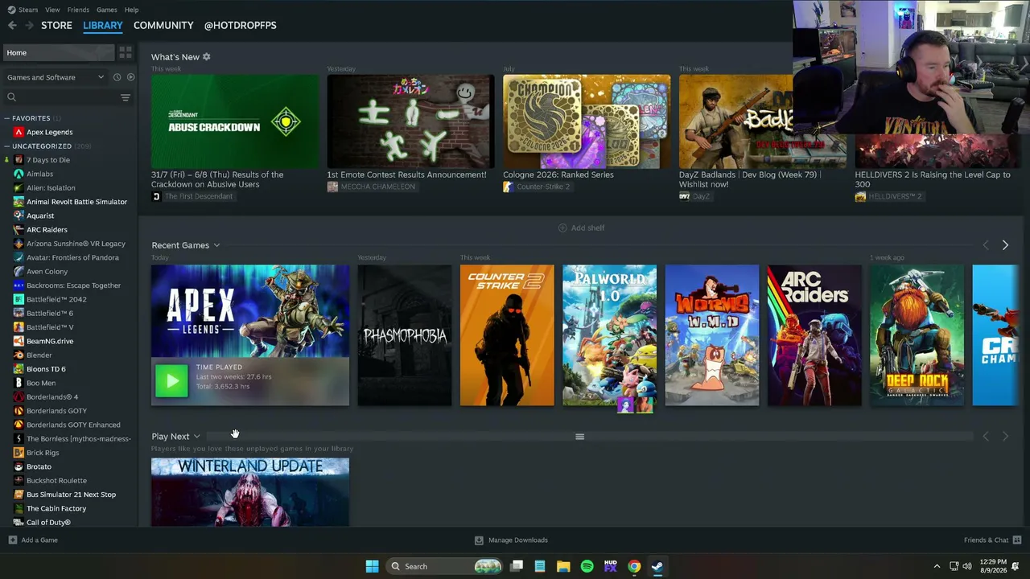Click the Bloons TD 6 icon

point(19,369)
